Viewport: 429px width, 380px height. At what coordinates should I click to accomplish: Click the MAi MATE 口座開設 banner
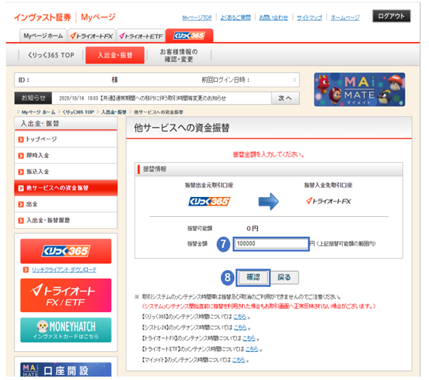click(66, 370)
